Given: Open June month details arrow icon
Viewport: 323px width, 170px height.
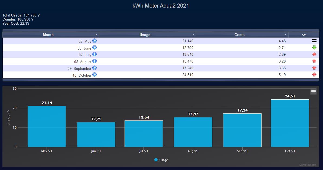Looking at the screenshot, I should pyautogui.click(x=94, y=48).
